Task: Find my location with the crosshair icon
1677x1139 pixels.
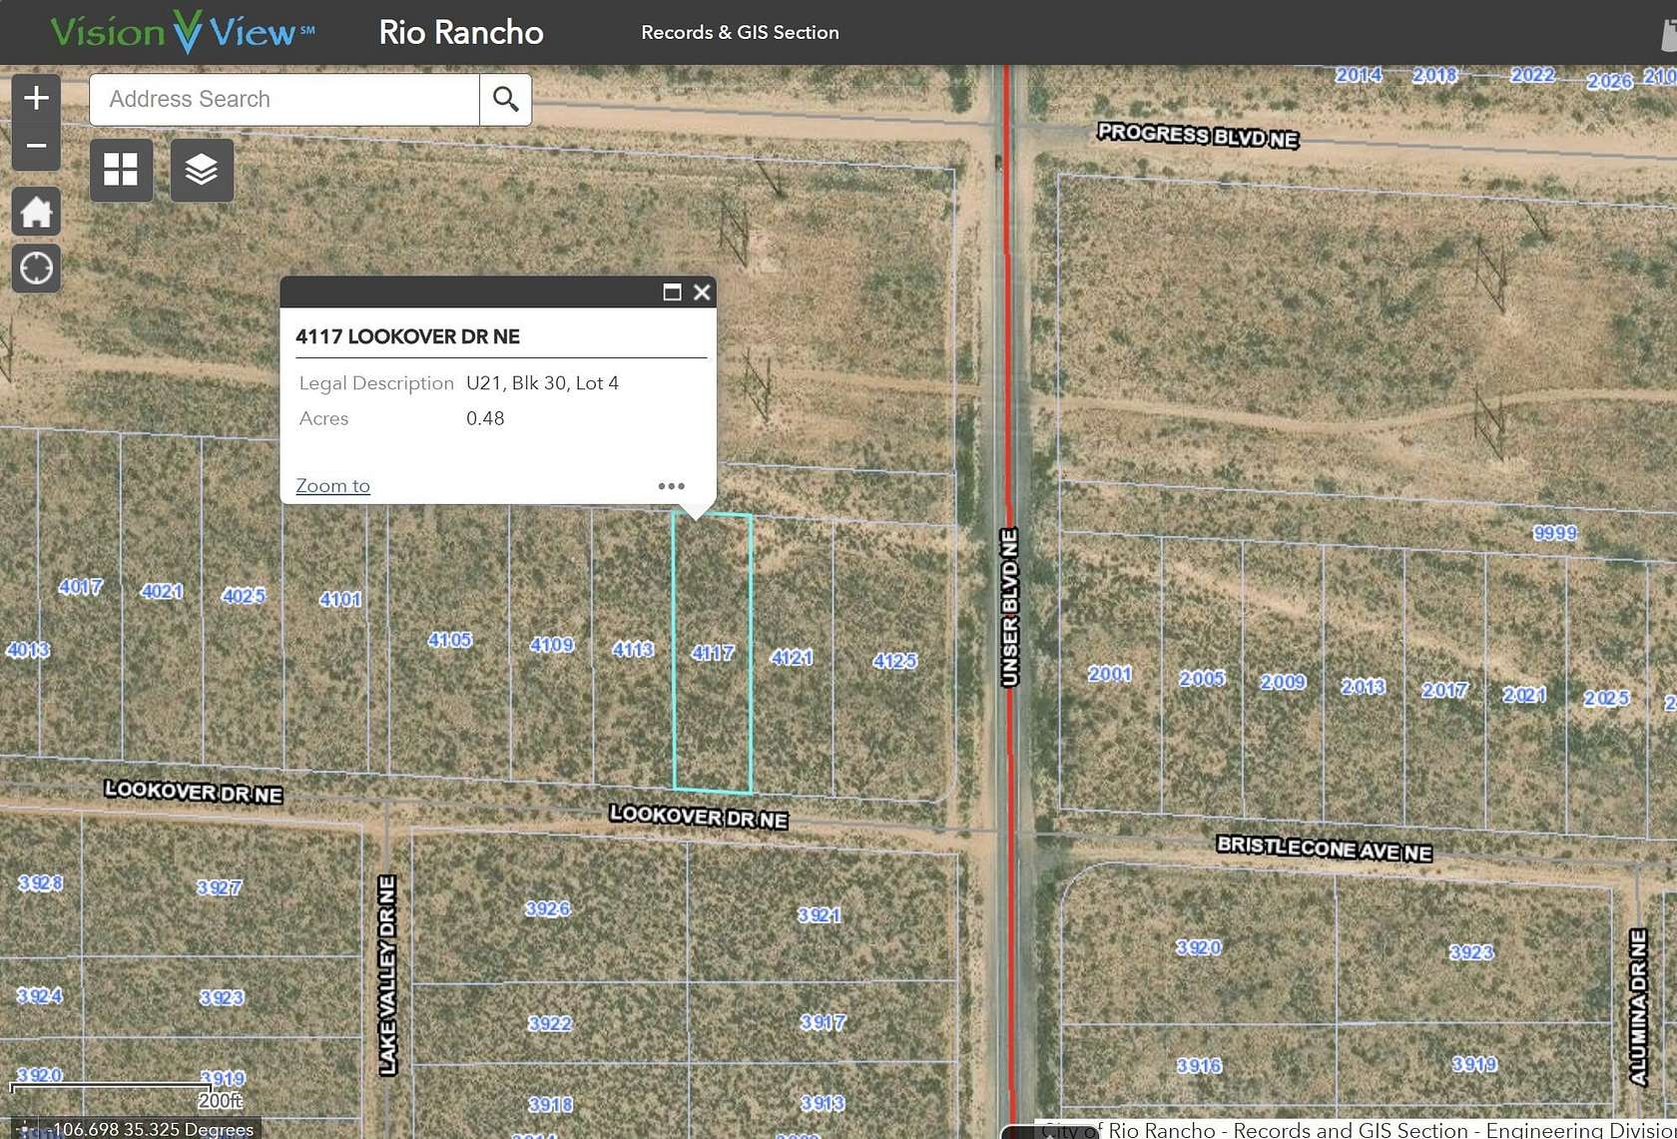Action: 36,269
